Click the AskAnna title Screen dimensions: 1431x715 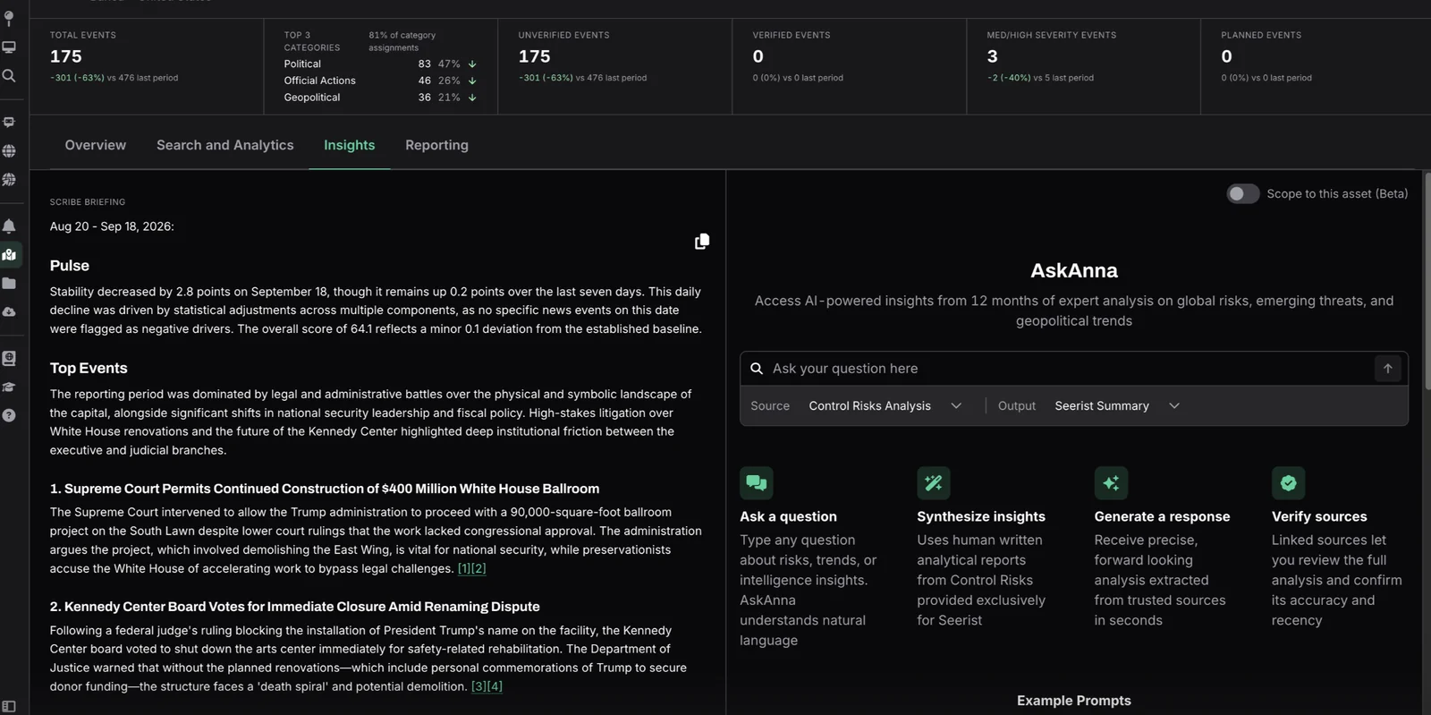(1074, 270)
